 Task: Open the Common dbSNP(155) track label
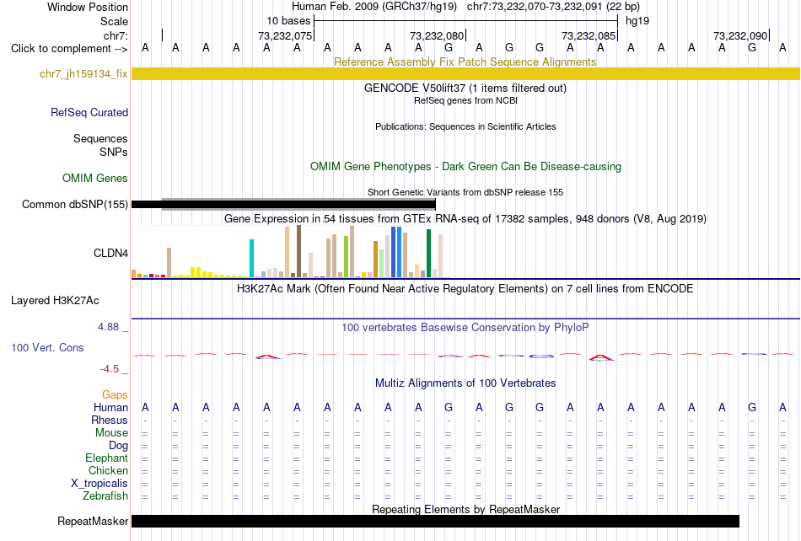[74, 204]
